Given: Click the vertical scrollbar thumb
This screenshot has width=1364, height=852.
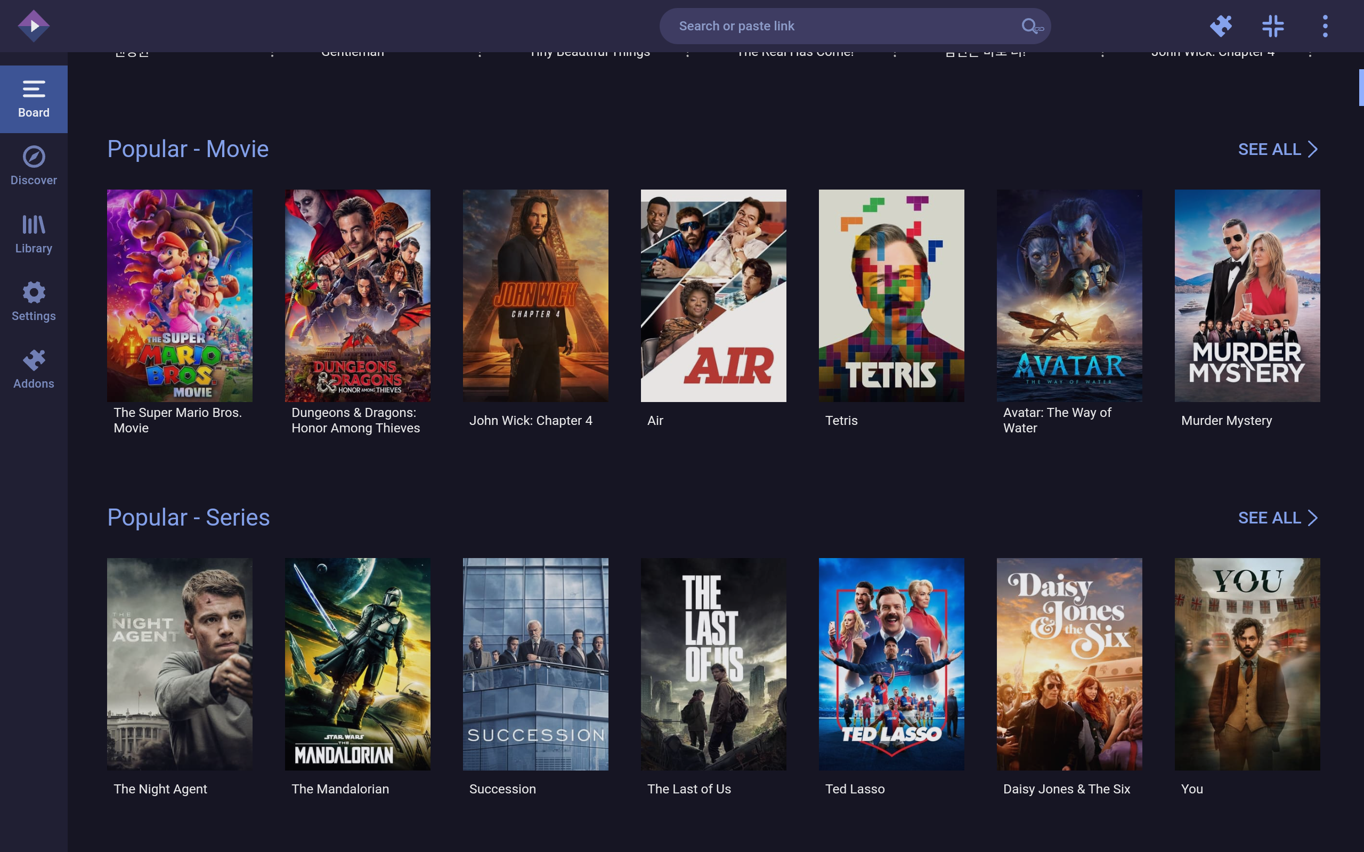Looking at the screenshot, I should [x=1361, y=87].
